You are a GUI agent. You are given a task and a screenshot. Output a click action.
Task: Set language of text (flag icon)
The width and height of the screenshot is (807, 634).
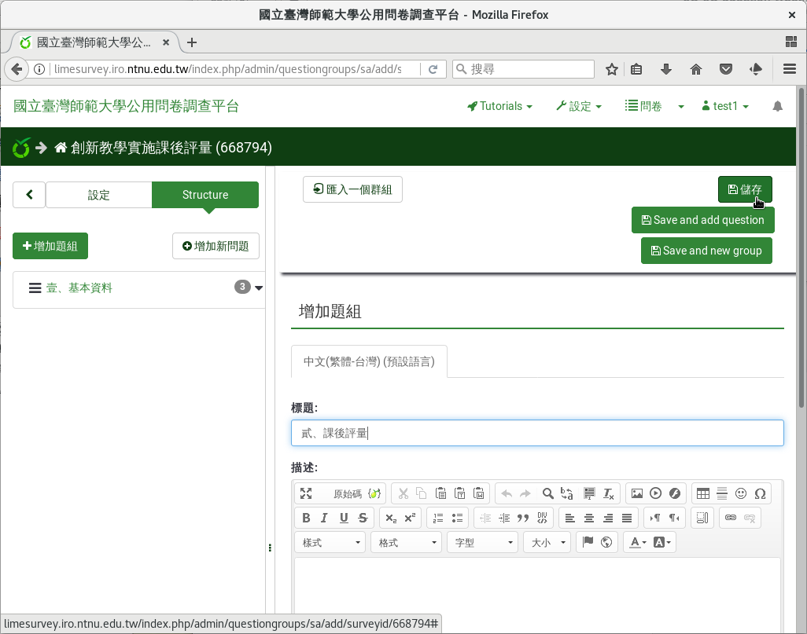(588, 542)
